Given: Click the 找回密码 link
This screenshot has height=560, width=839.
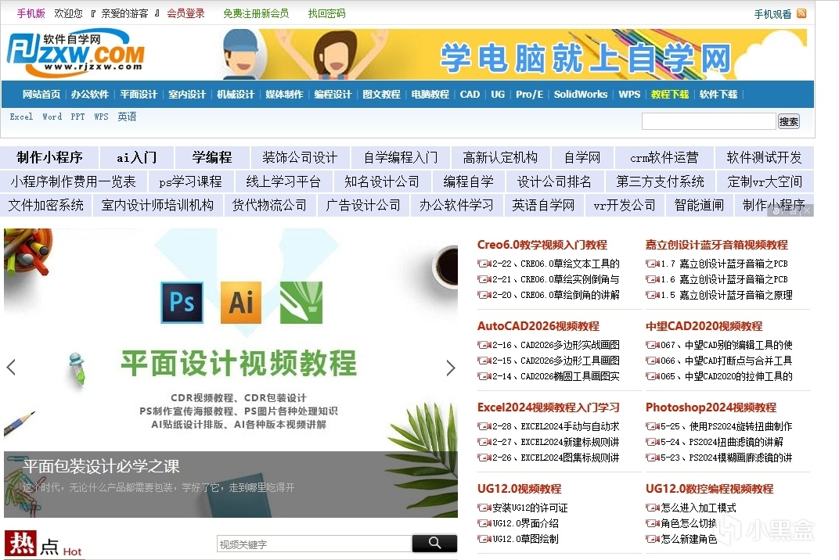Looking at the screenshot, I should click(x=327, y=13).
